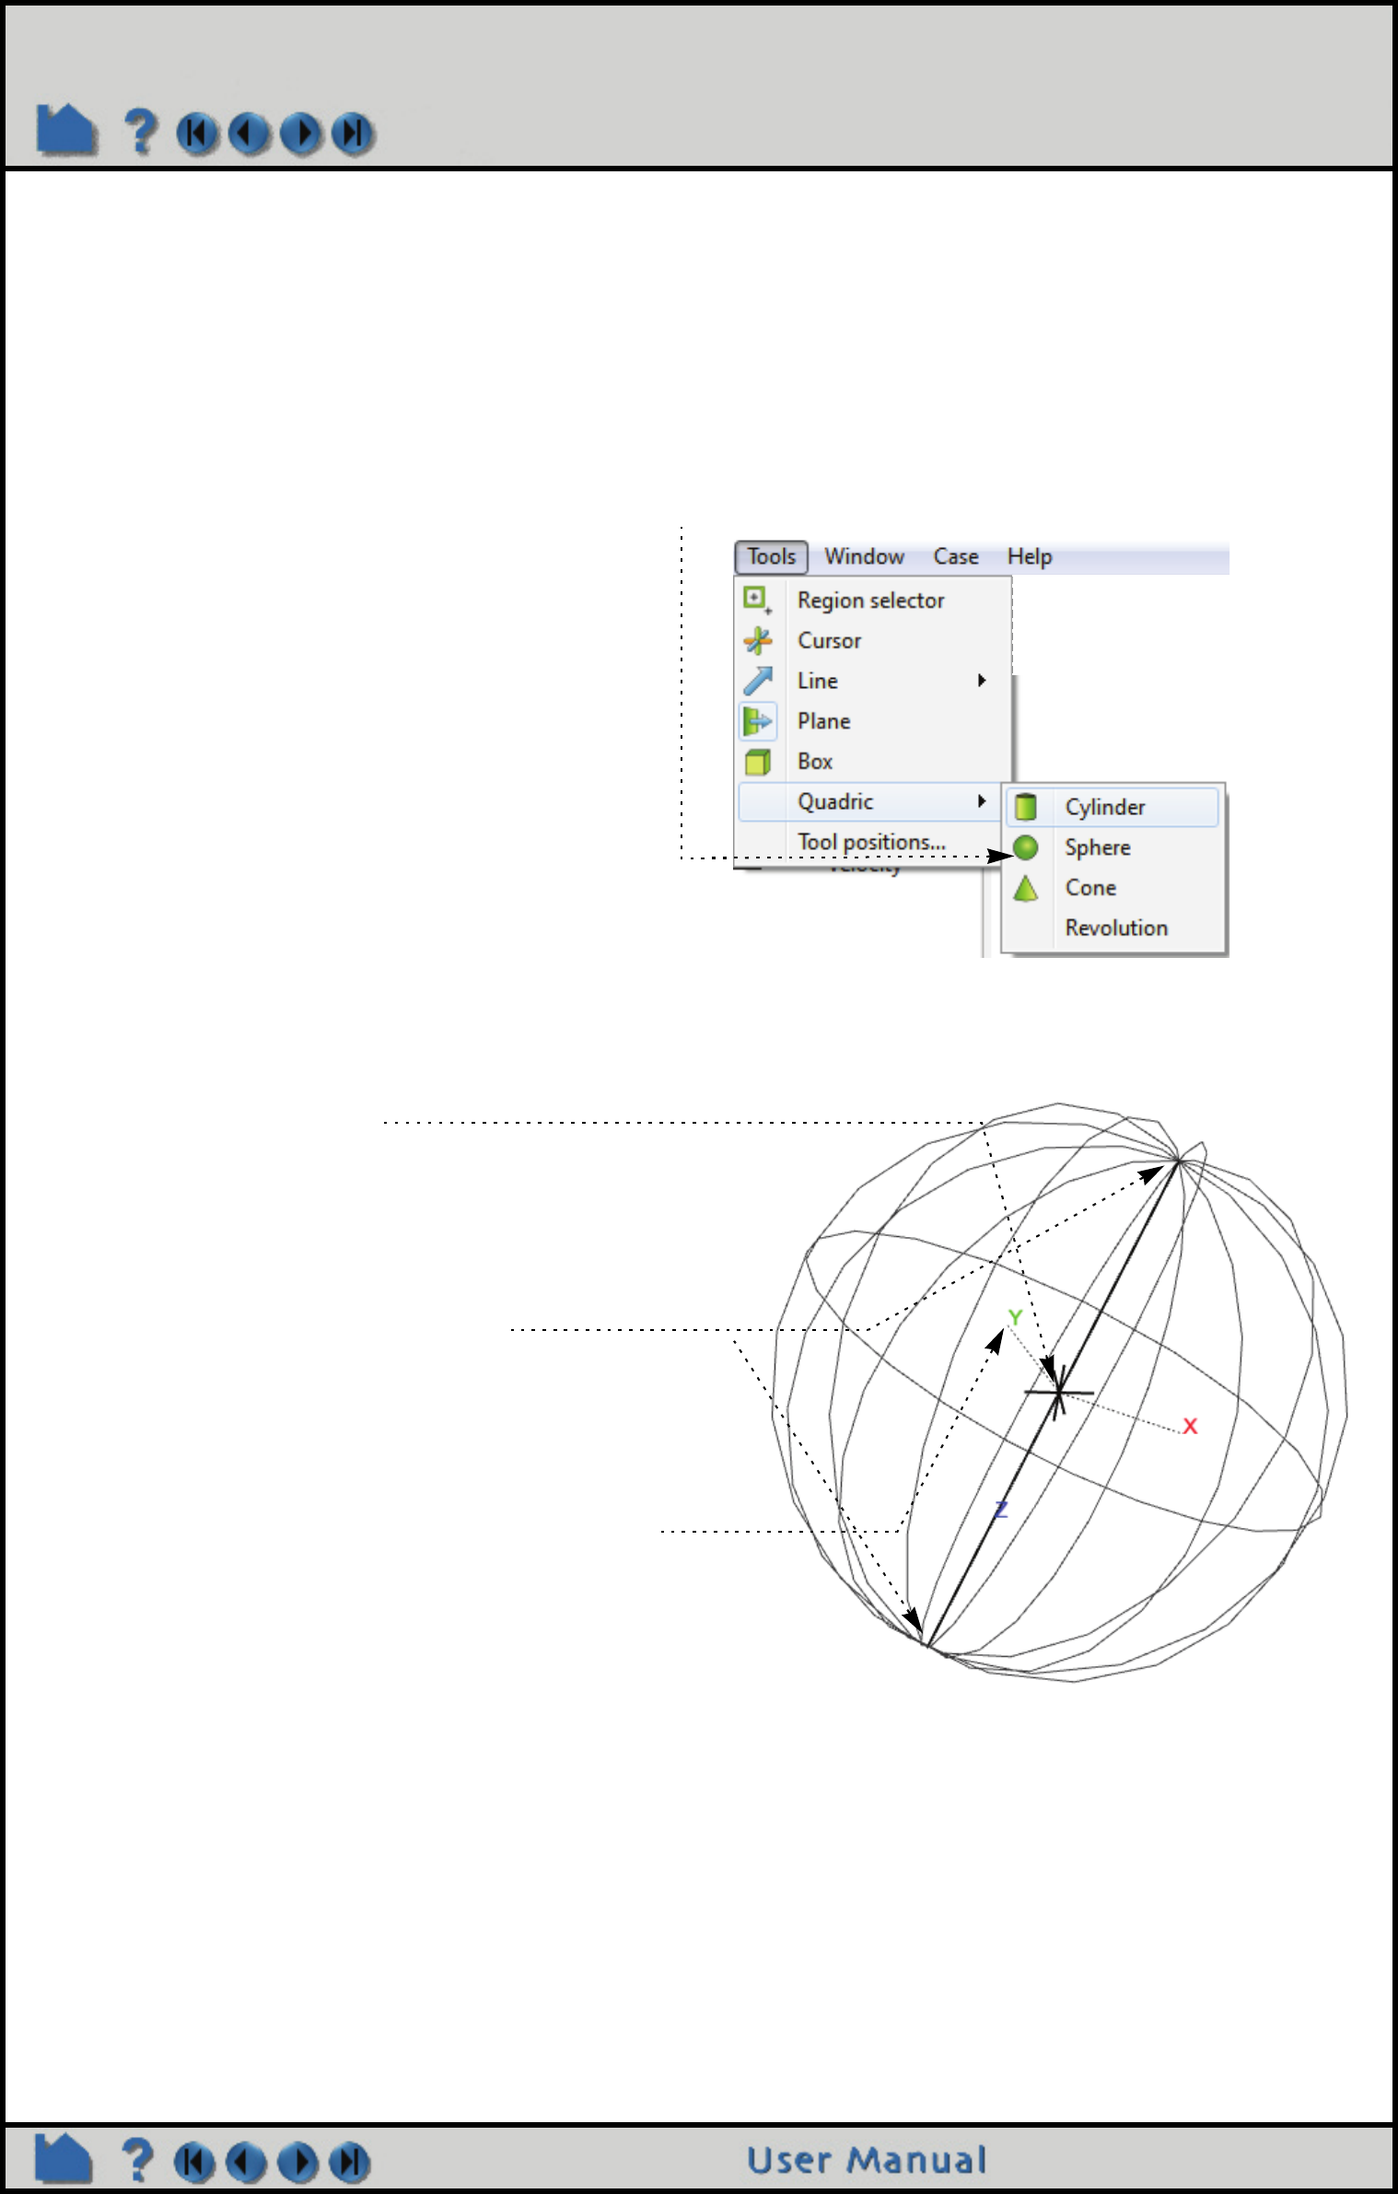The height and width of the screenshot is (2194, 1398).
Task: Open the User Manual link in the footer
Action: pos(867,2161)
